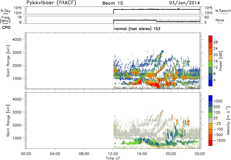Click the Velocity [m s⁻¹] colorbar title
This screenshot has height=160, width=231.
228,120
